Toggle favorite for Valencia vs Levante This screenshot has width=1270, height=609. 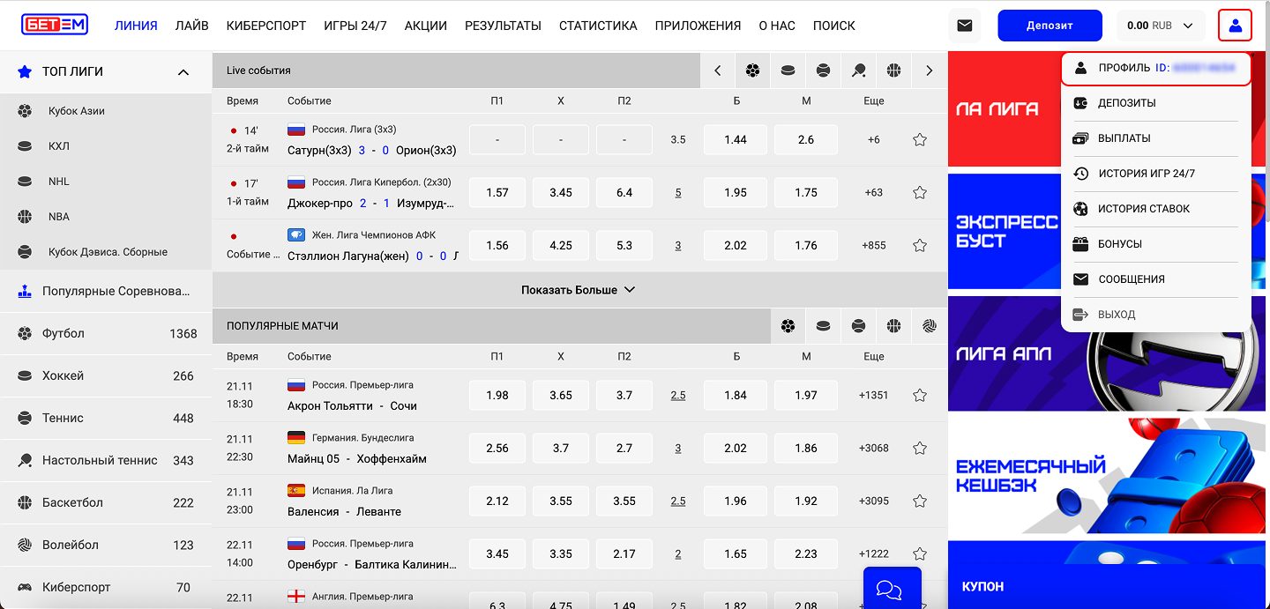[x=920, y=501]
